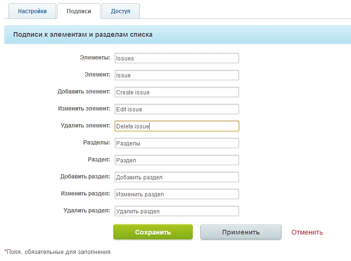Click the Удалить элемент label text
351x261 pixels.
tap(86, 126)
